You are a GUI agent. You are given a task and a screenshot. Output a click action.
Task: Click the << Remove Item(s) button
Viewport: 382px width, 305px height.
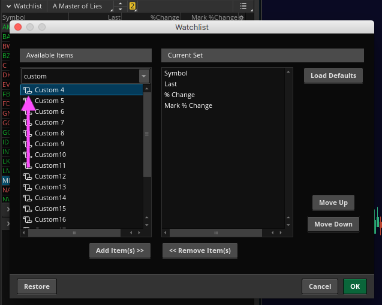pyautogui.click(x=200, y=250)
